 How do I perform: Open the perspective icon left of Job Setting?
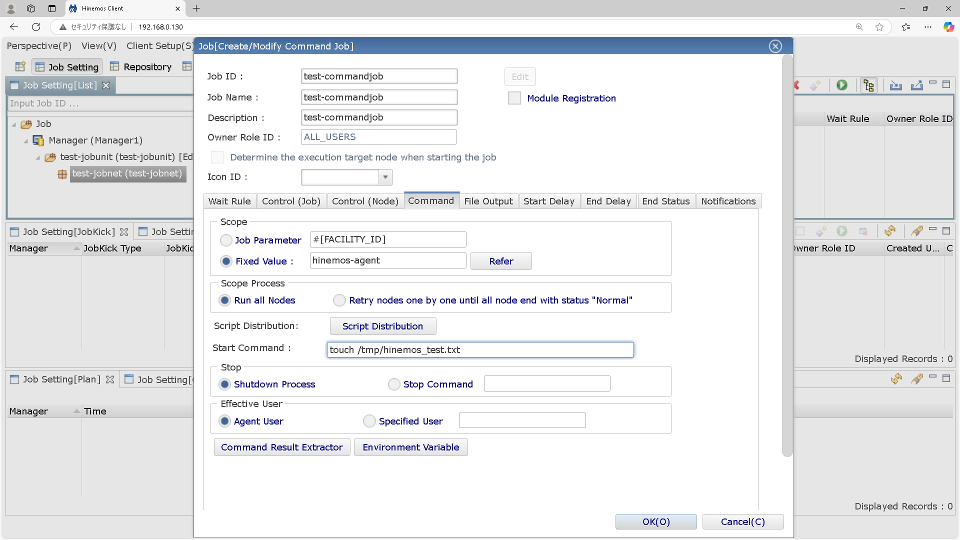(x=20, y=66)
